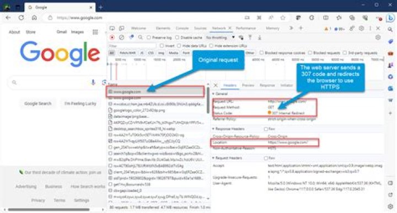Image resolution: width=397 pixels, height=213 pixels.
Task: Toggle Raw checkbox for Request Headers
Action: click(266, 158)
